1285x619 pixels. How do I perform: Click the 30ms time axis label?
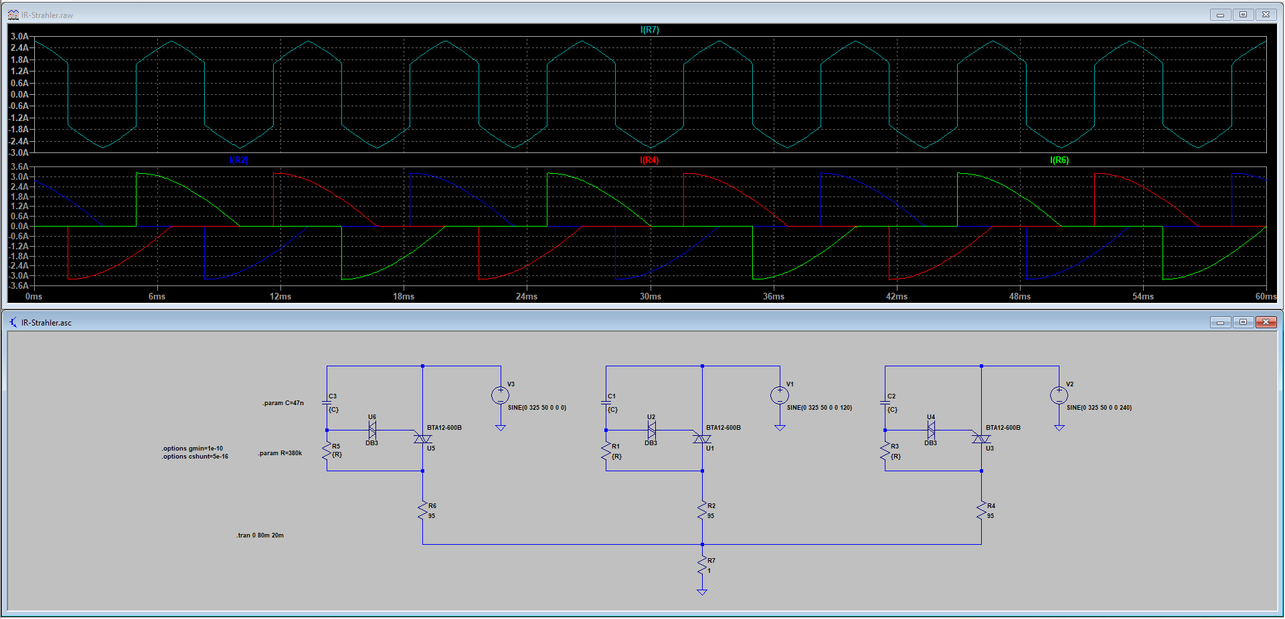pyautogui.click(x=651, y=297)
